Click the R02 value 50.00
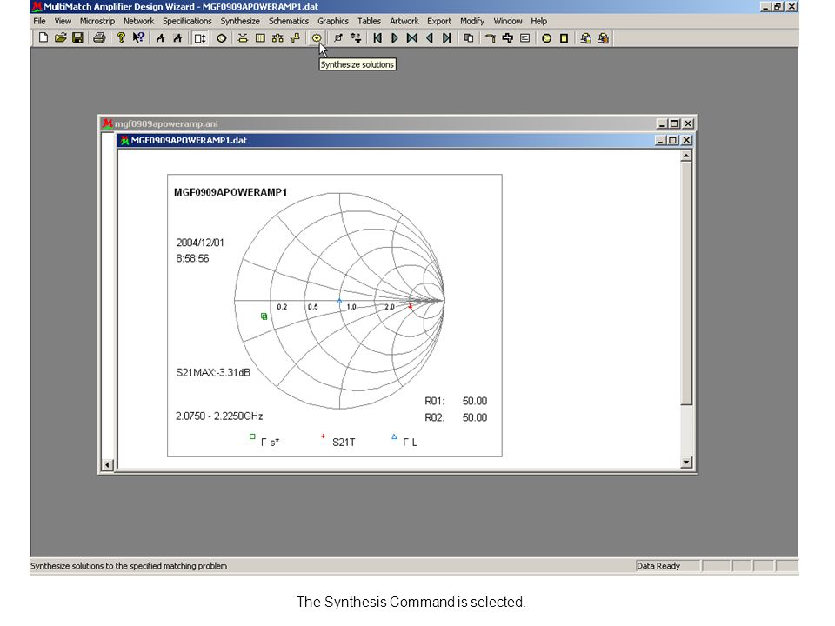 (x=475, y=417)
